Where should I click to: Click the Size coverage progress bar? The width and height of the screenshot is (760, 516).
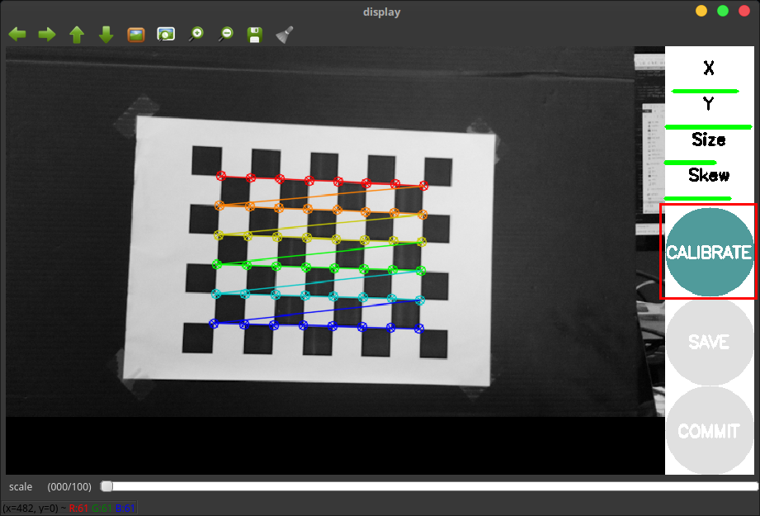pyautogui.click(x=690, y=163)
